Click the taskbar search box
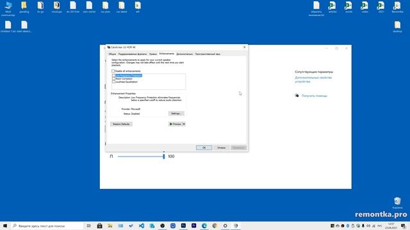The width and height of the screenshot is (410, 230). point(47,226)
